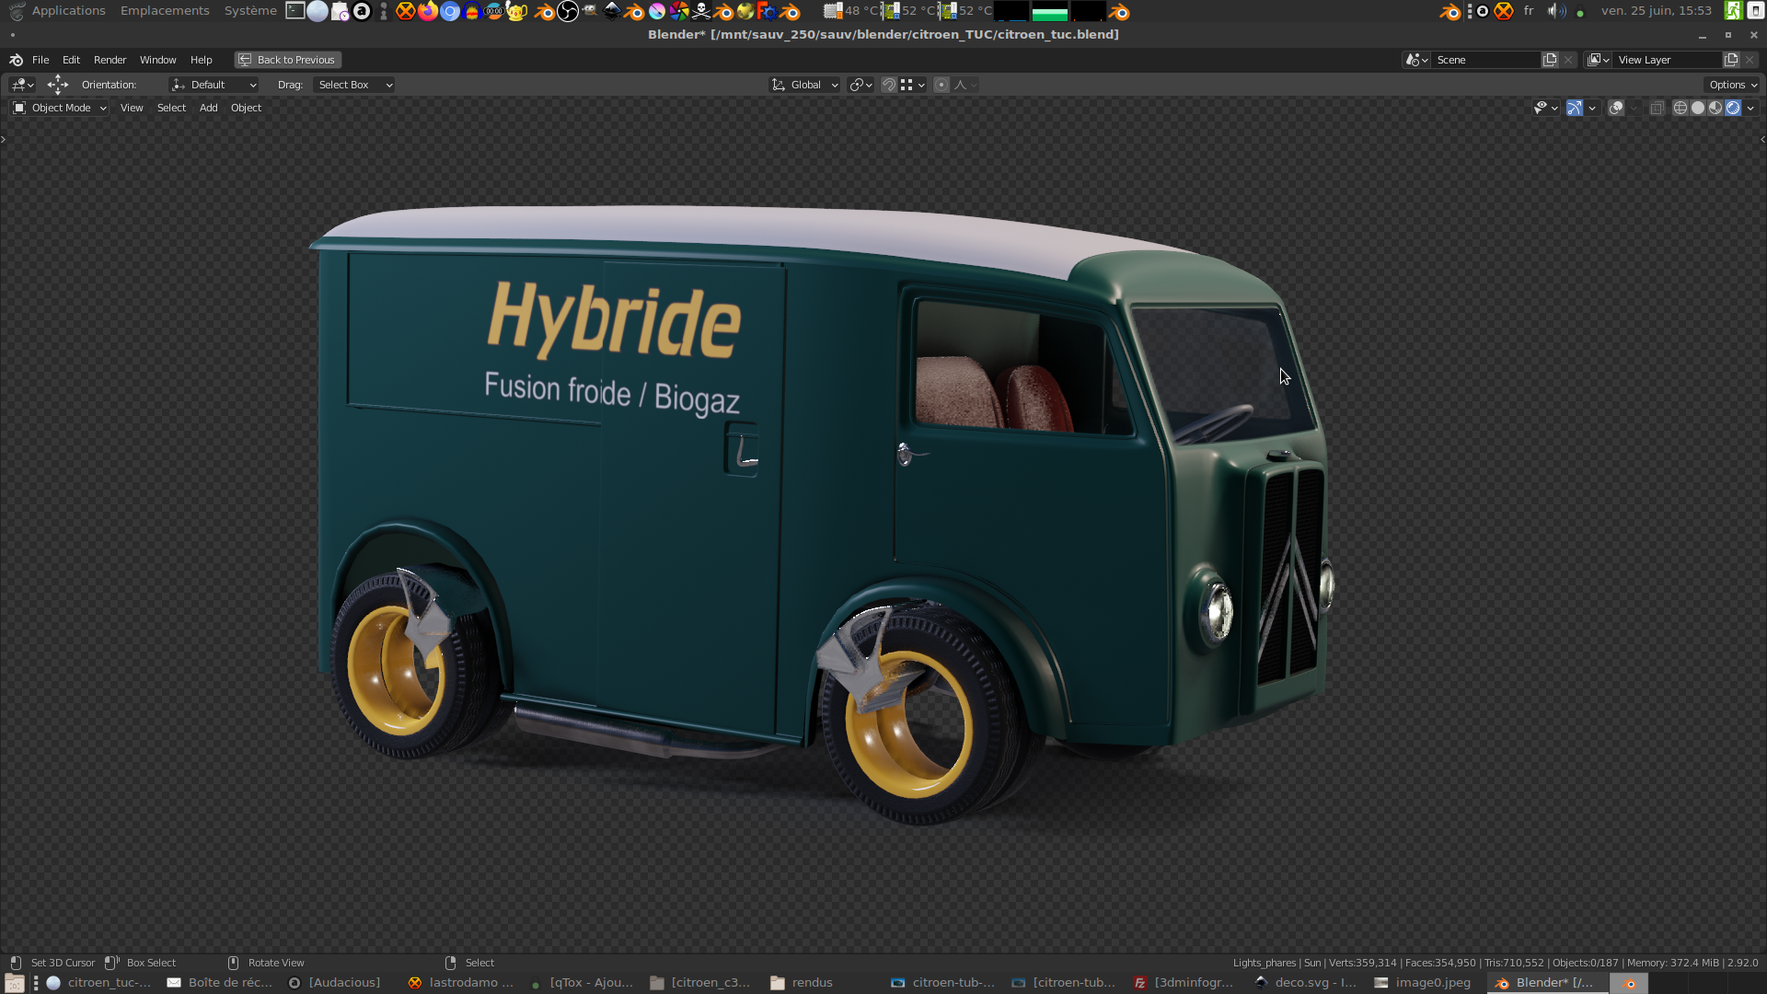Click the Scene name field
The width and height of the screenshot is (1767, 994).
point(1486,60)
